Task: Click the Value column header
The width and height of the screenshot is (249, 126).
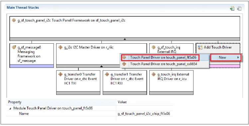Action: [x=145, y=102]
